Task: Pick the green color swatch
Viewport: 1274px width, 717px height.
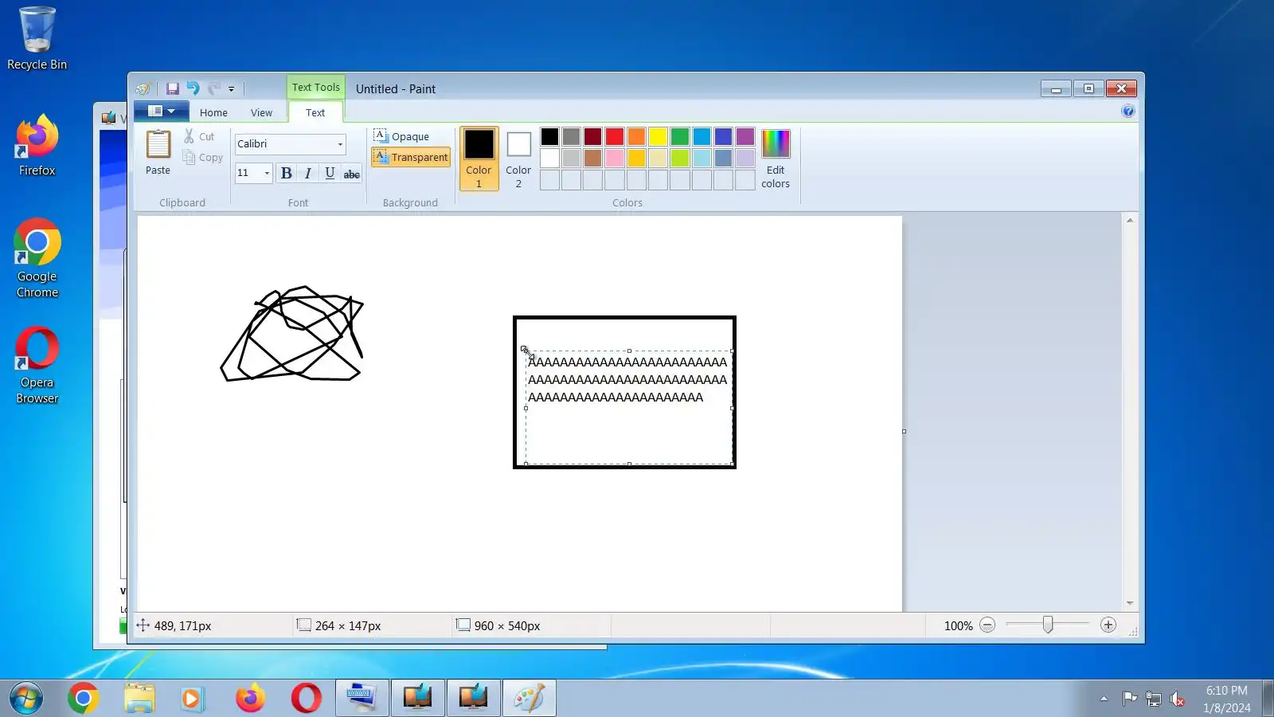Action: click(680, 136)
